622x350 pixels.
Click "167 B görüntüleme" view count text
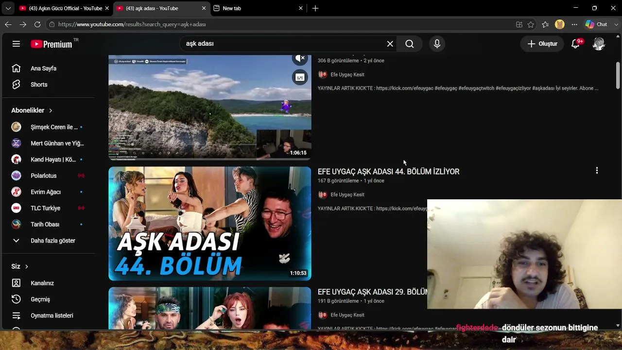click(x=338, y=181)
